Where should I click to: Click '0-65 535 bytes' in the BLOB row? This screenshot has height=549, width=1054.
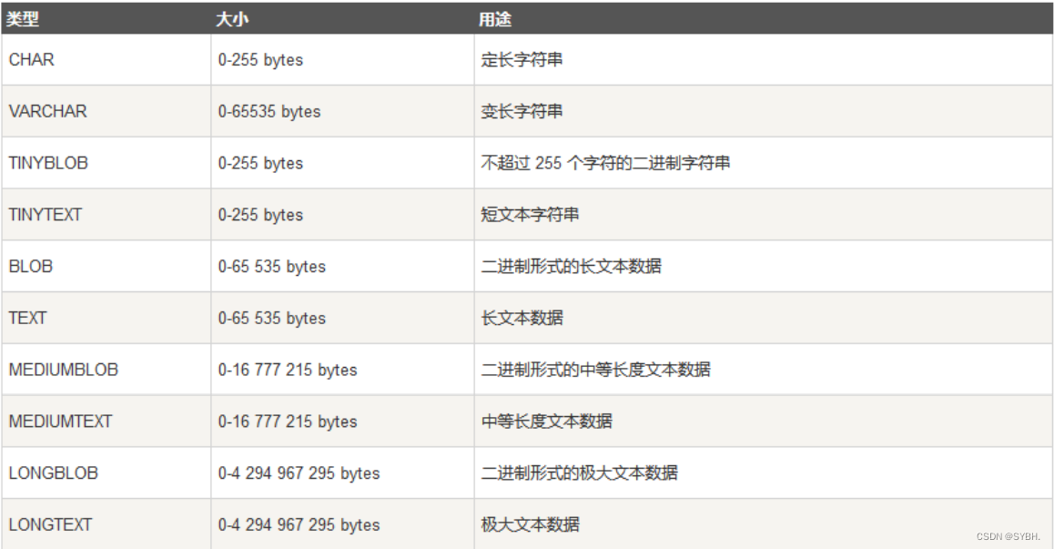click(271, 267)
